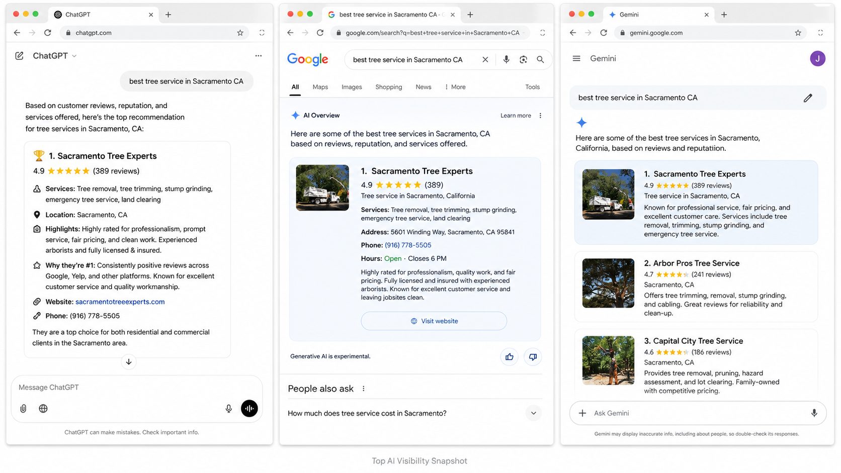
Task: Switch to the News search tab
Action: point(424,87)
